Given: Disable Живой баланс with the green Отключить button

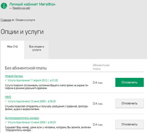Looking at the screenshot, I should tap(130, 82).
